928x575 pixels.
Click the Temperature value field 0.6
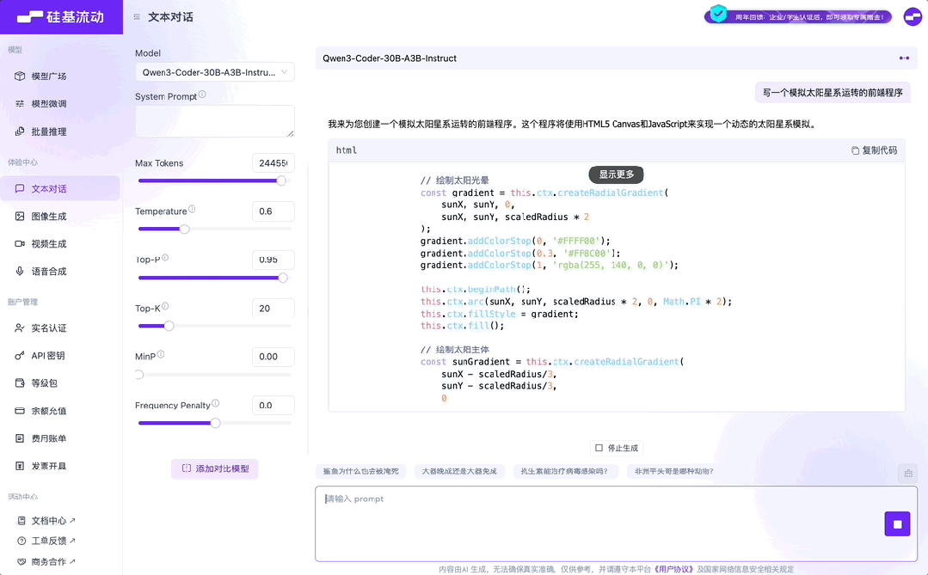coord(273,211)
